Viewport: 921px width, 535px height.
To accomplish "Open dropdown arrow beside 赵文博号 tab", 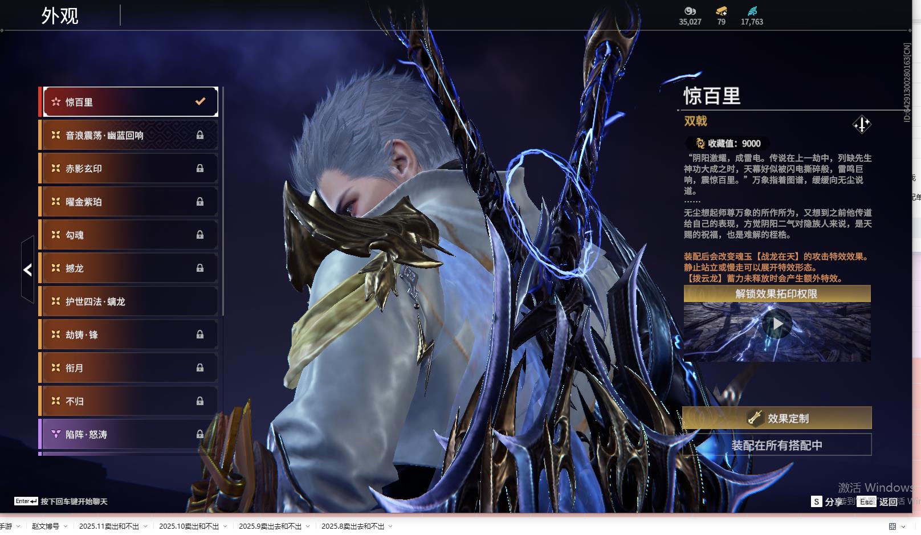I will point(66,526).
